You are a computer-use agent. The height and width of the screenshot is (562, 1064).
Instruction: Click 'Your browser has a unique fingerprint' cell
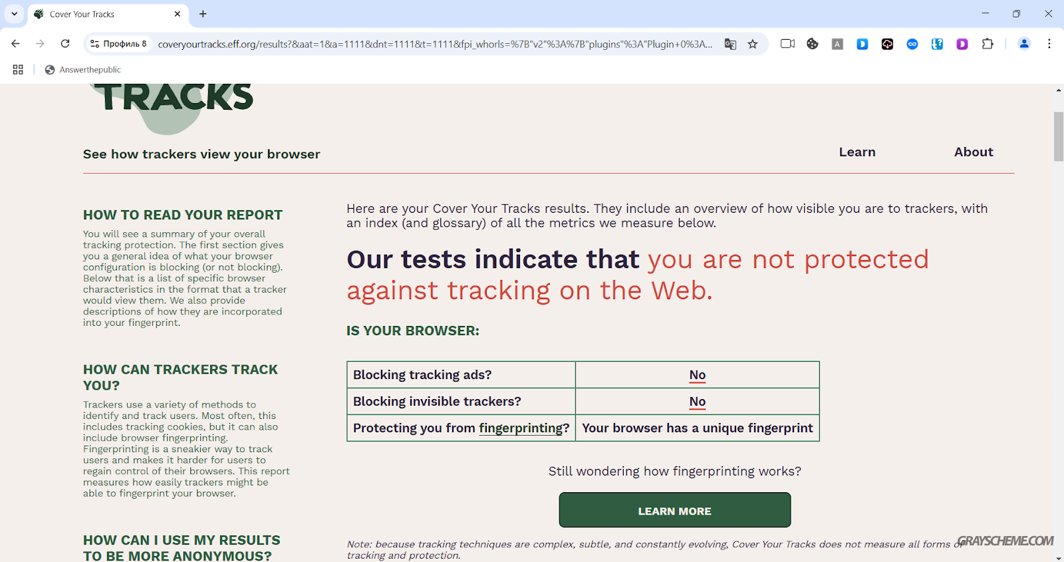pos(697,428)
